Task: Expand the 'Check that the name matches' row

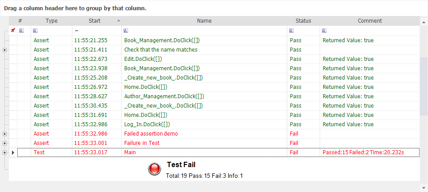Action: point(4,50)
